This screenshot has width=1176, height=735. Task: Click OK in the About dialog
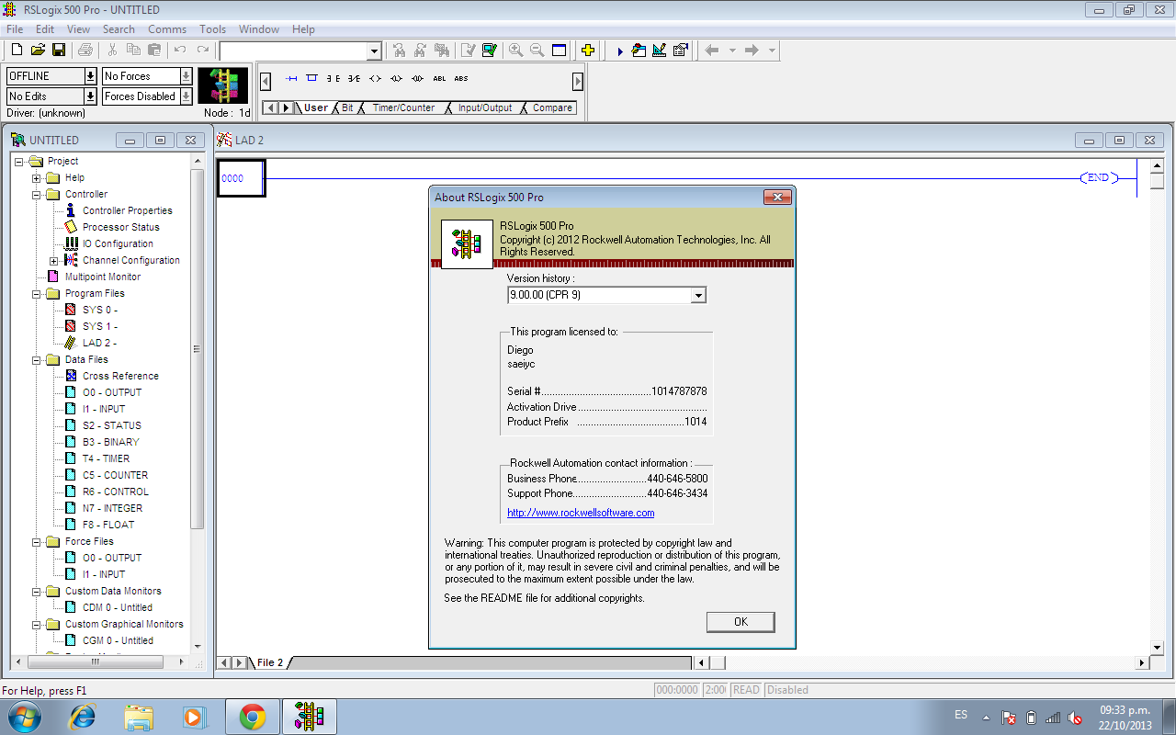point(741,622)
